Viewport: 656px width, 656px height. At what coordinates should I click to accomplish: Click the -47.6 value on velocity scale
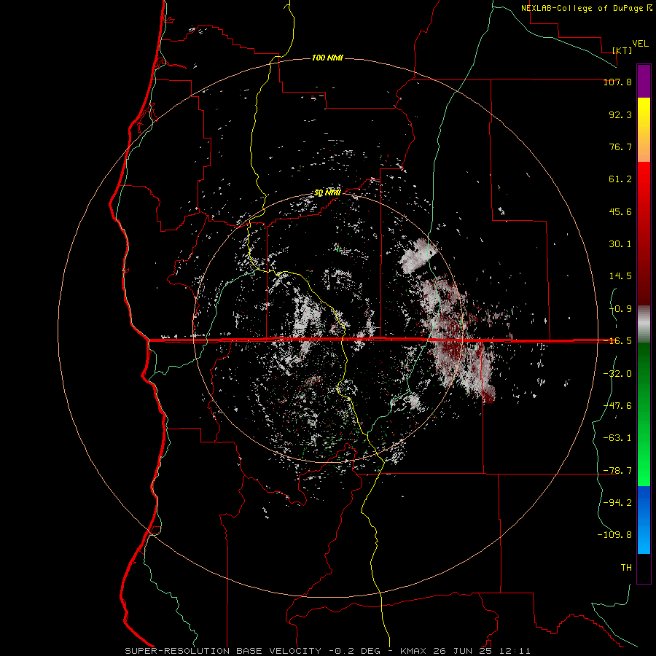[x=617, y=406]
